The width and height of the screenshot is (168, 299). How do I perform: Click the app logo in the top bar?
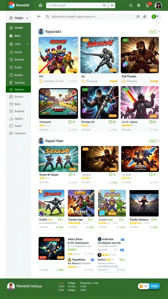point(11,5)
